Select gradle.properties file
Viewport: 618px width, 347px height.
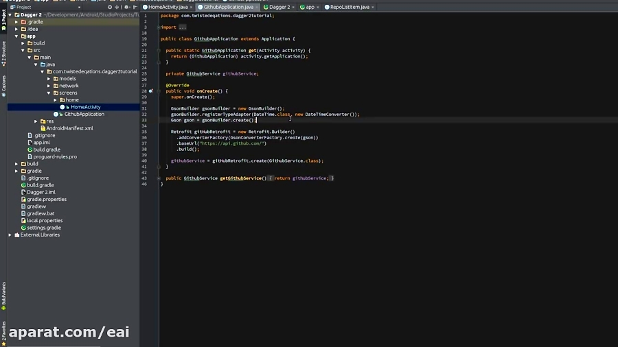47,199
